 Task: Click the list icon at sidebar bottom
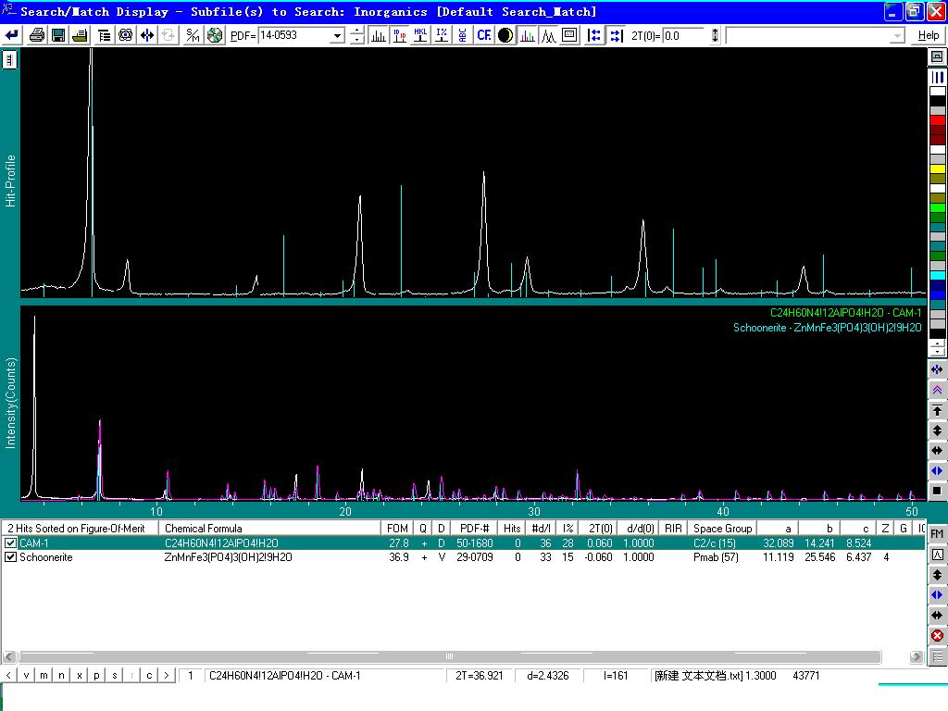pyautogui.click(x=937, y=656)
